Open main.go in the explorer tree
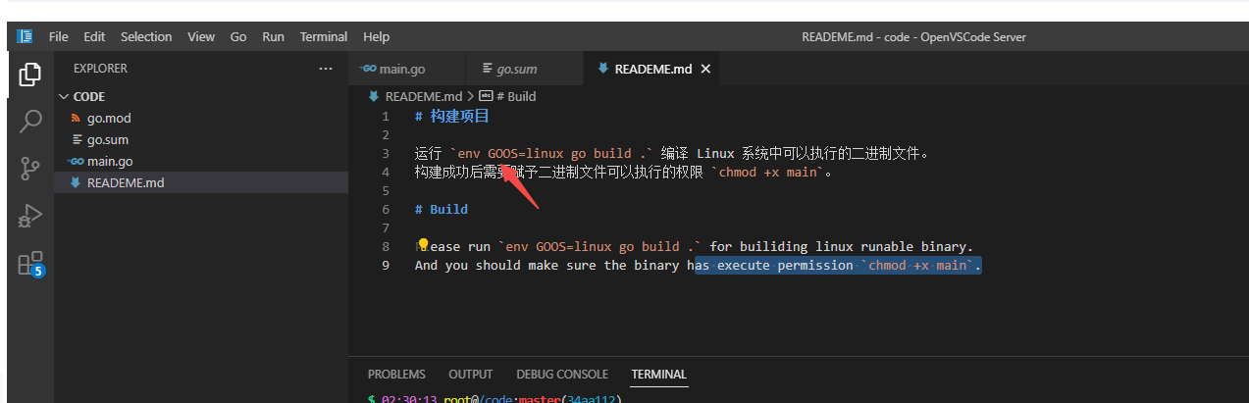 coord(201,161)
